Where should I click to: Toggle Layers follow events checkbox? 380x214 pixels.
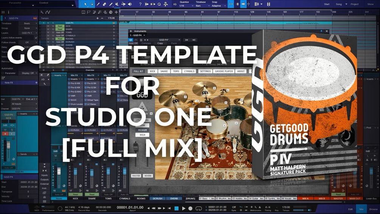pyautogui.click(x=36, y=37)
